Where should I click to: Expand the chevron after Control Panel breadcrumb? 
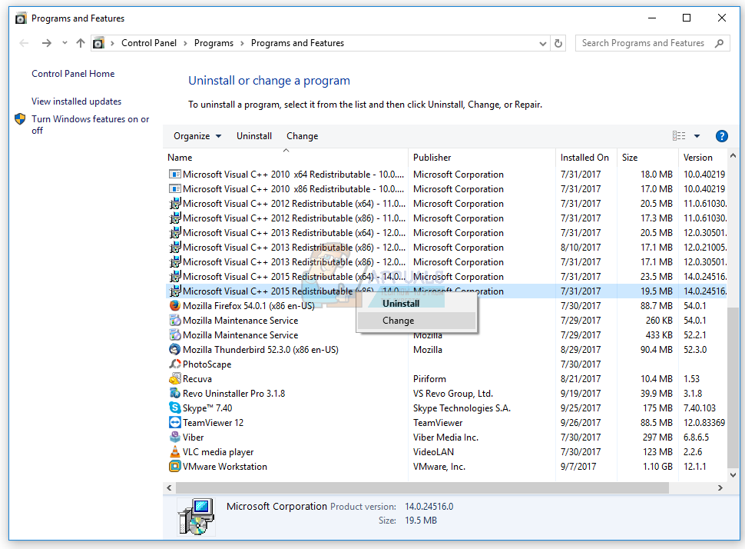(x=185, y=43)
